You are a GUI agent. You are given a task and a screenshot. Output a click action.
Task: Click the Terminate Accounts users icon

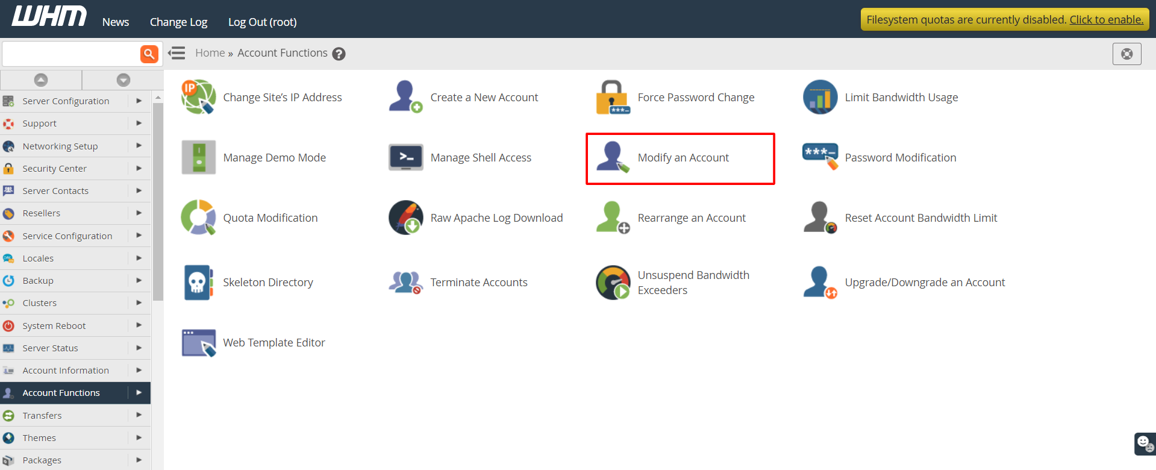pos(405,282)
